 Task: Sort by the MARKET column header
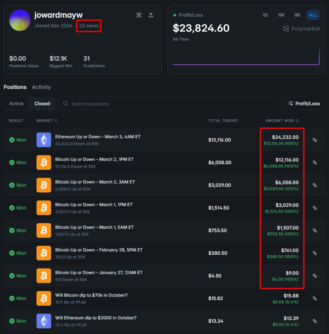click(x=47, y=121)
